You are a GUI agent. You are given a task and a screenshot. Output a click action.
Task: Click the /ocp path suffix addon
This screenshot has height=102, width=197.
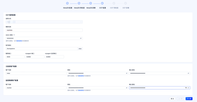[80, 49]
